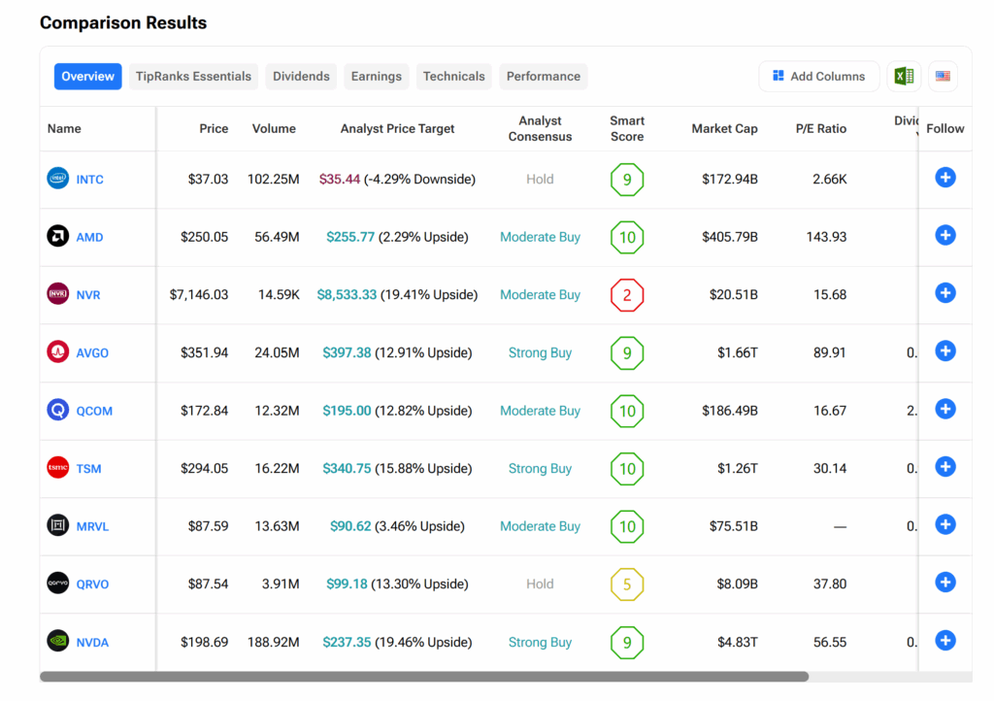
Task: Click the NVIDIA logo icon
Action: pyautogui.click(x=58, y=641)
